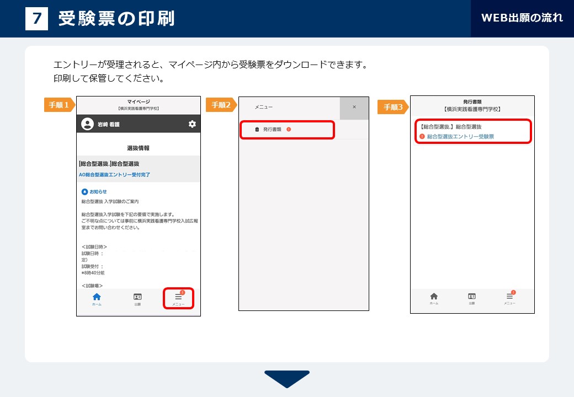Tap the メニュー icon in step 3 screen
Image resolution: width=574 pixels, height=397 pixels.
(509, 298)
